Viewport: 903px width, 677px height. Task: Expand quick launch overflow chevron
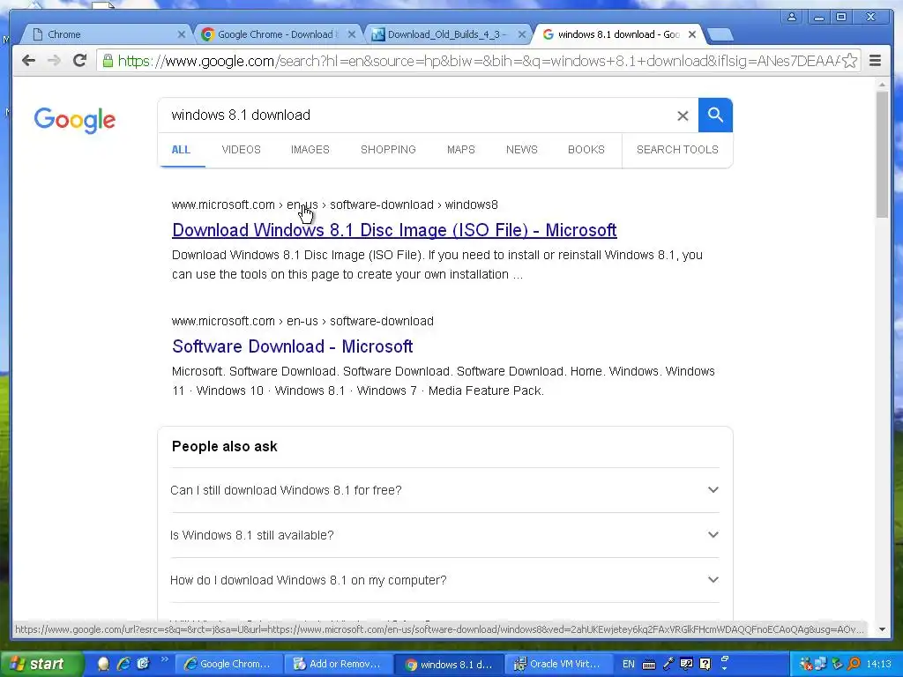(164, 659)
